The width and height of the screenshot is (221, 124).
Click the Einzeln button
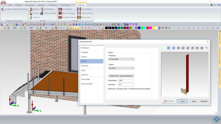point(182,101)
